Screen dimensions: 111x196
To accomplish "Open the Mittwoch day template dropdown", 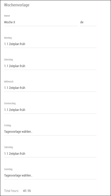I will (x=50, y=88).
